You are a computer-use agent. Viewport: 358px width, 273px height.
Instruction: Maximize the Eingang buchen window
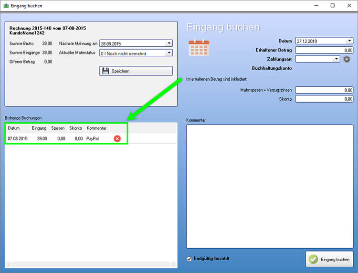332,6
